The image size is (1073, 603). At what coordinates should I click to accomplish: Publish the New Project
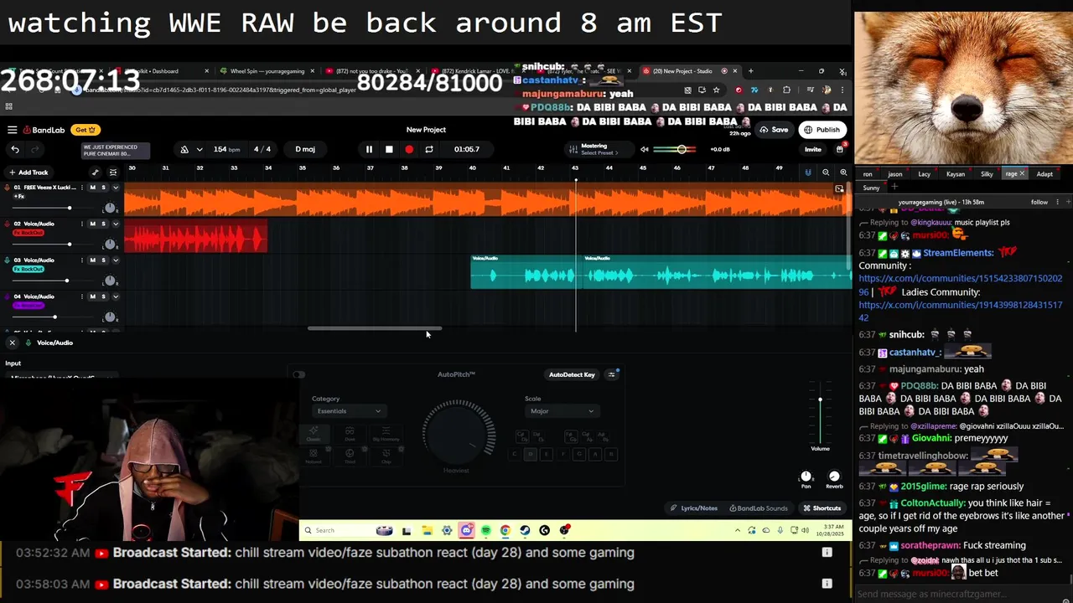(x=822, y=130)
